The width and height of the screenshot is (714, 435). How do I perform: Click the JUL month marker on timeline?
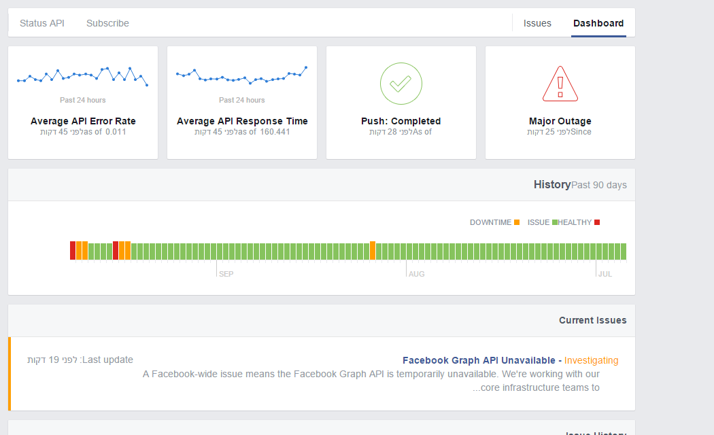click(605, 274)
